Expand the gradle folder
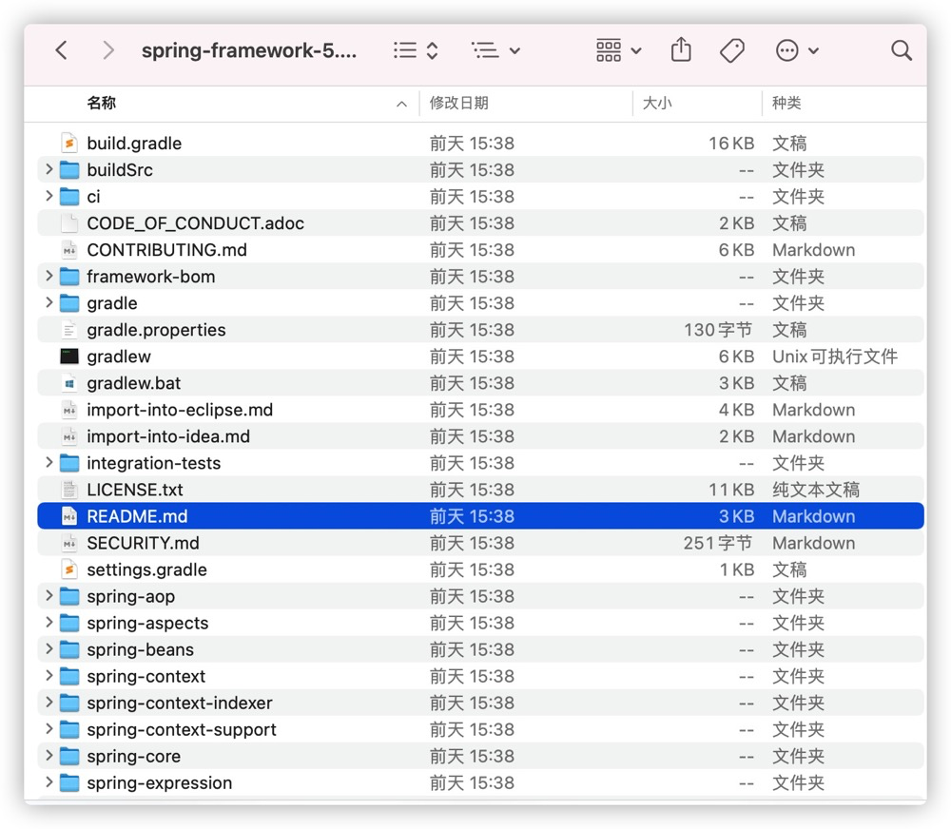Viewport: 951px width, 829px height. (49, 302)
